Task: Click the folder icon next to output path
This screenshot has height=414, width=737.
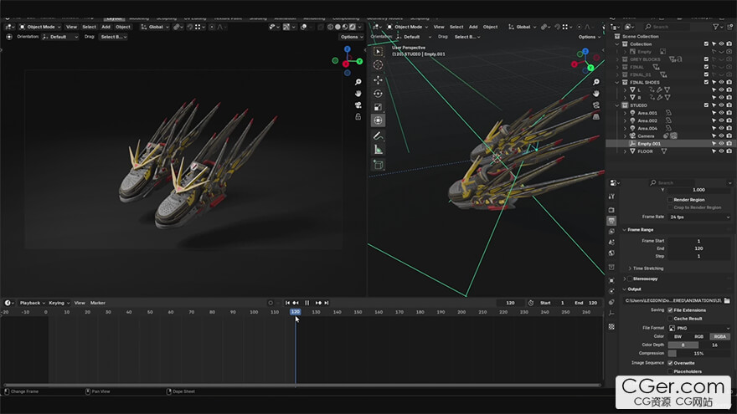Action: pyautogui.click(x=727, y=300)
